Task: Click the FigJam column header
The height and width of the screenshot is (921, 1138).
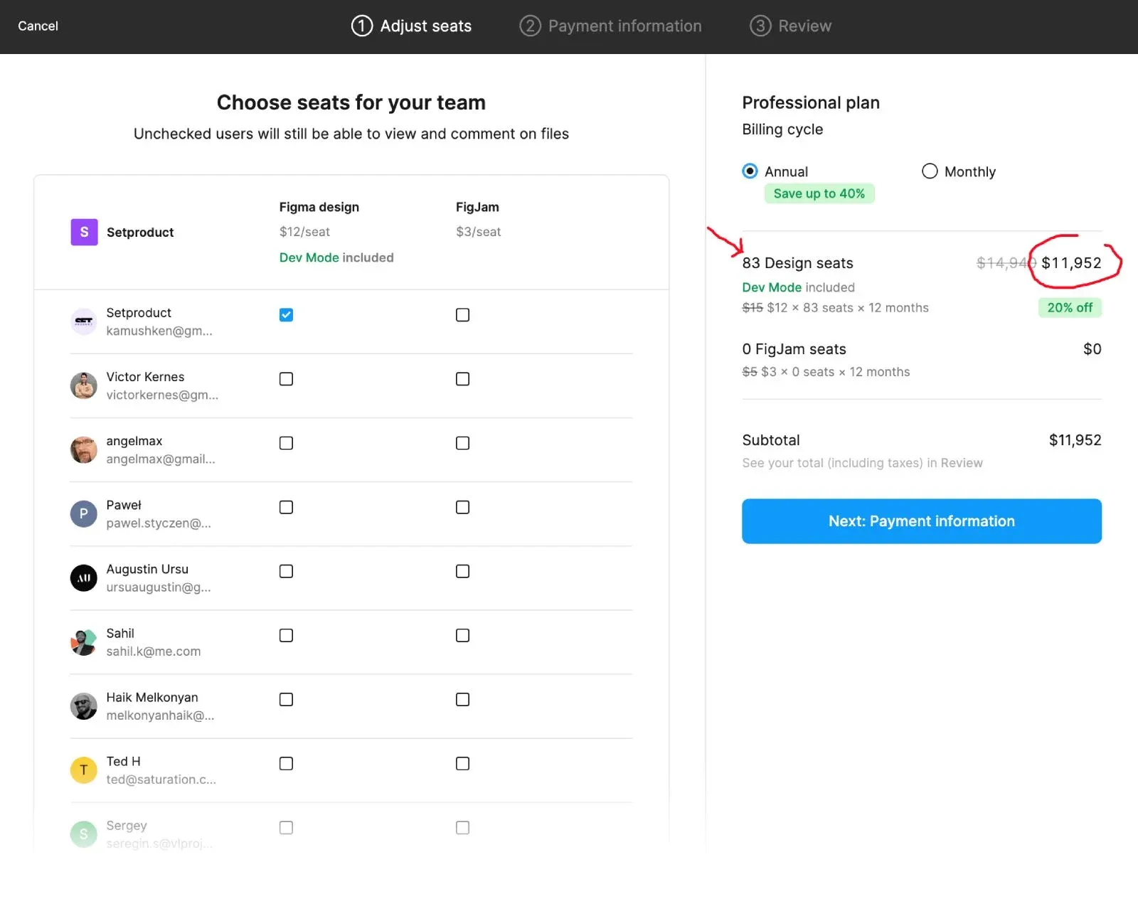Action: point(477,207)
